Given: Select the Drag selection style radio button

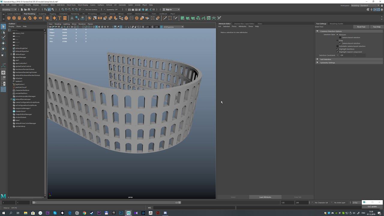Looking at the screenshot, I should [337, 40].
